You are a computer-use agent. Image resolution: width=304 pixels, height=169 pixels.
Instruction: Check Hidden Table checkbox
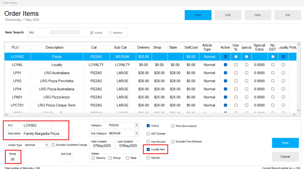pyautogui.click(x=127, y=158)
